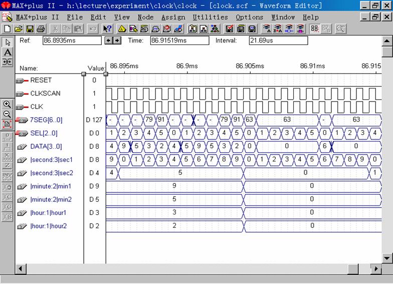Select the |hour:1|hour1 node

tap(49, 213)
